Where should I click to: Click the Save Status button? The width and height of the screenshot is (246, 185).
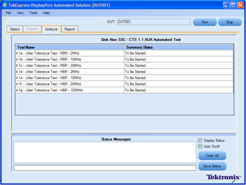(x=212, y=166)
